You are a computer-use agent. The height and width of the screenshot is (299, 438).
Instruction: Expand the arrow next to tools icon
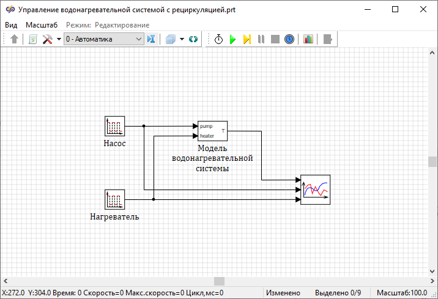[x=59, y=39]
